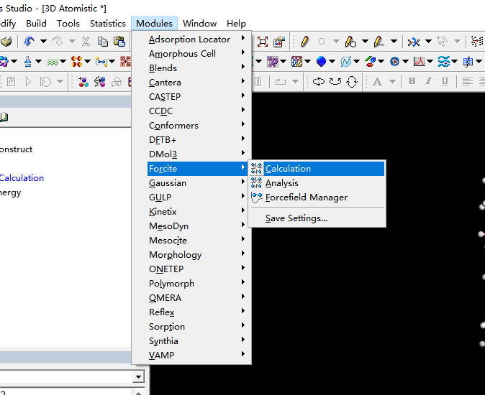Viewport: 485px width, 395px height.
Task: Open the VAMP module submenu
Action: tap(197, 355)
